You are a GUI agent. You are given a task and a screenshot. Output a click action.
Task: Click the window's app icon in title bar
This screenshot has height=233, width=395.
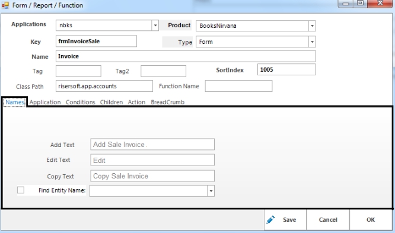click(5, 5)
